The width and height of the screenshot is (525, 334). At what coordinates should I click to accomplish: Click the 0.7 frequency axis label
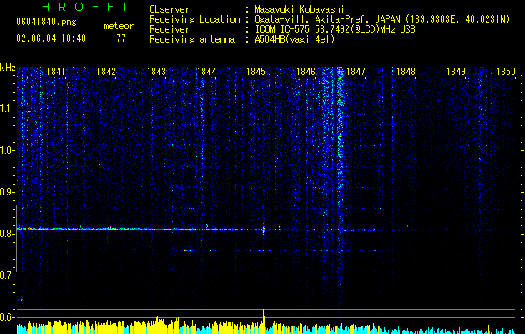click(x=7, y=276)
